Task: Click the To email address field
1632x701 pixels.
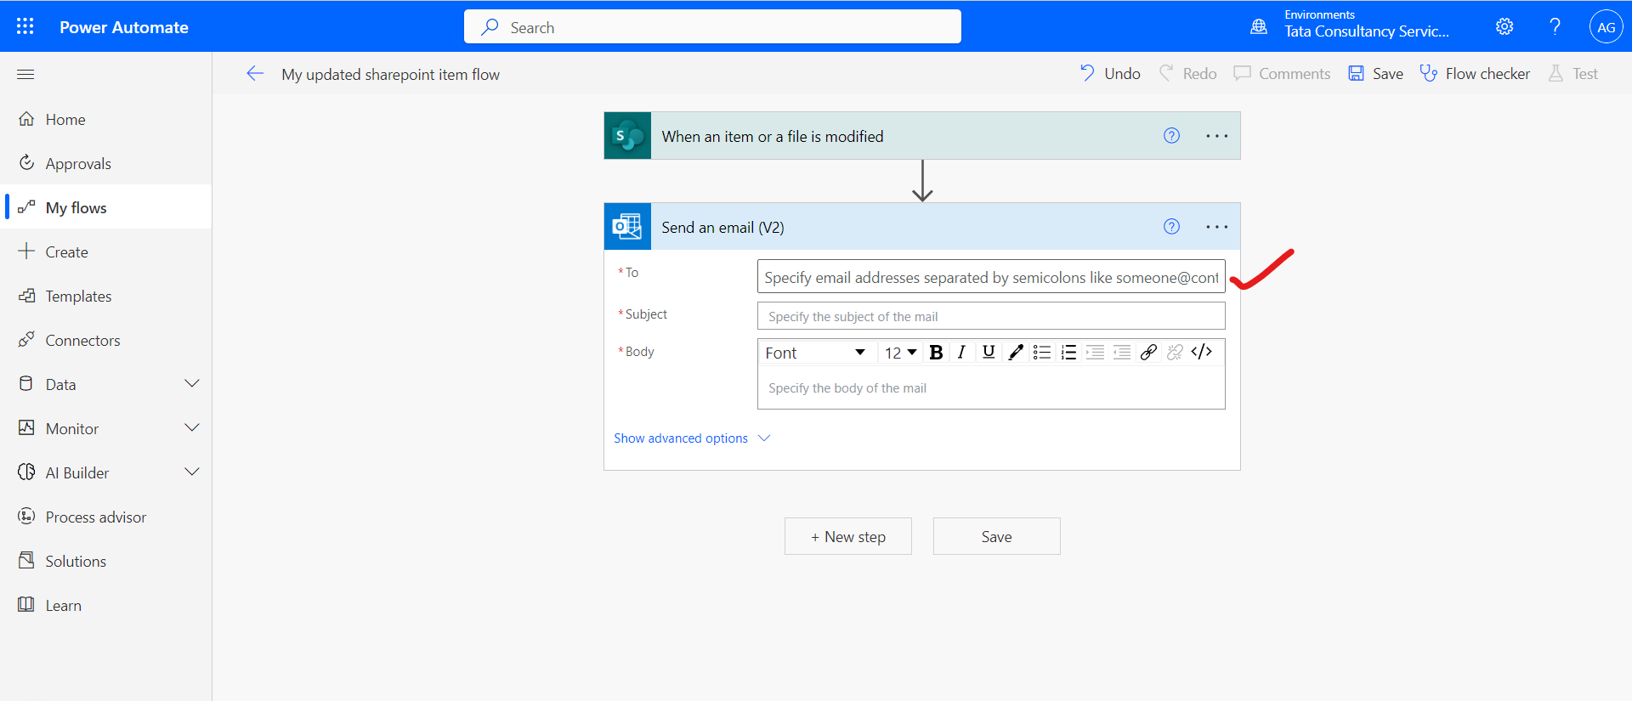Action: pos(990,277)
